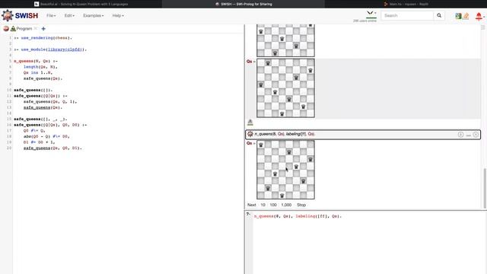
Task: Click into the query editor input
Action: pyautogui.click(x=370, y=242)
